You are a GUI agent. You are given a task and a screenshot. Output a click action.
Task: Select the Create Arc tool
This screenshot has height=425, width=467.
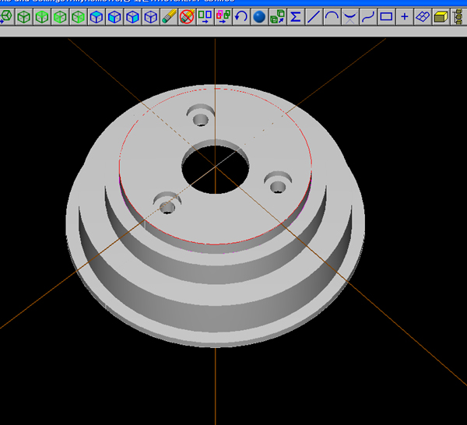tap(332, 16)
